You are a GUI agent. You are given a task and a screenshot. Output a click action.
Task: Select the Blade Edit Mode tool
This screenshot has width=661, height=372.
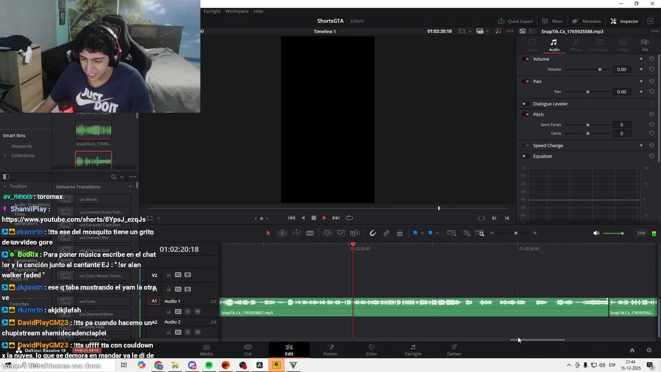click(x=310, y=234)
